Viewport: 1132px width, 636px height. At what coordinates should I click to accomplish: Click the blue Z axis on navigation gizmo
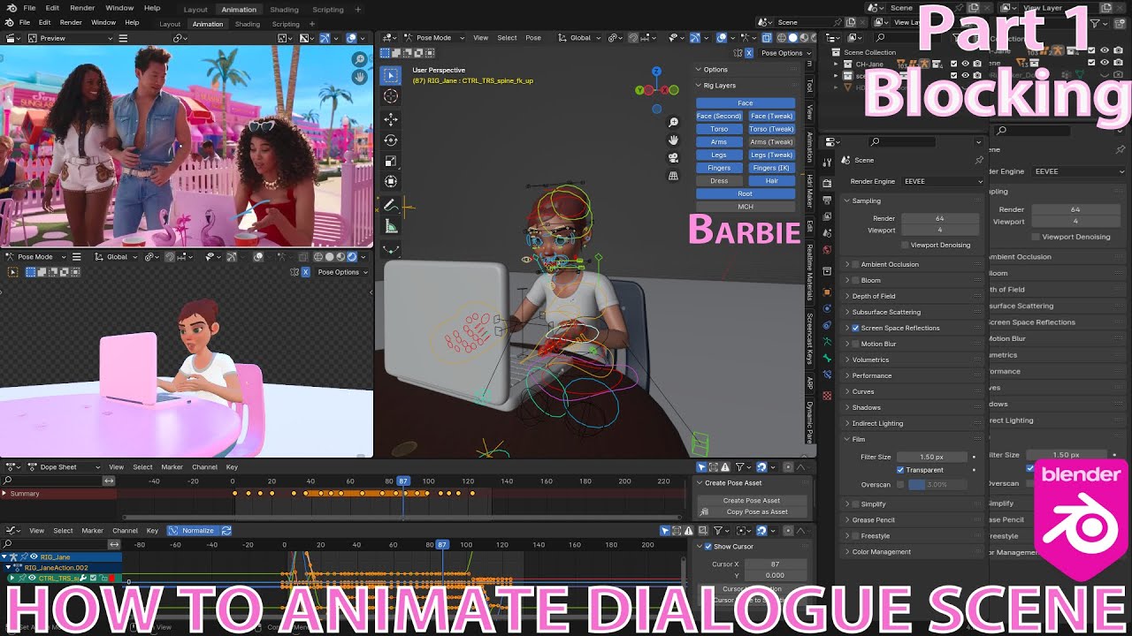(656, 72)
